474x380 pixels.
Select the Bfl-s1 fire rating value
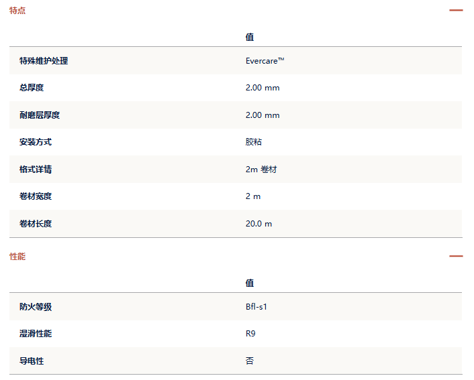coord(256,307)
